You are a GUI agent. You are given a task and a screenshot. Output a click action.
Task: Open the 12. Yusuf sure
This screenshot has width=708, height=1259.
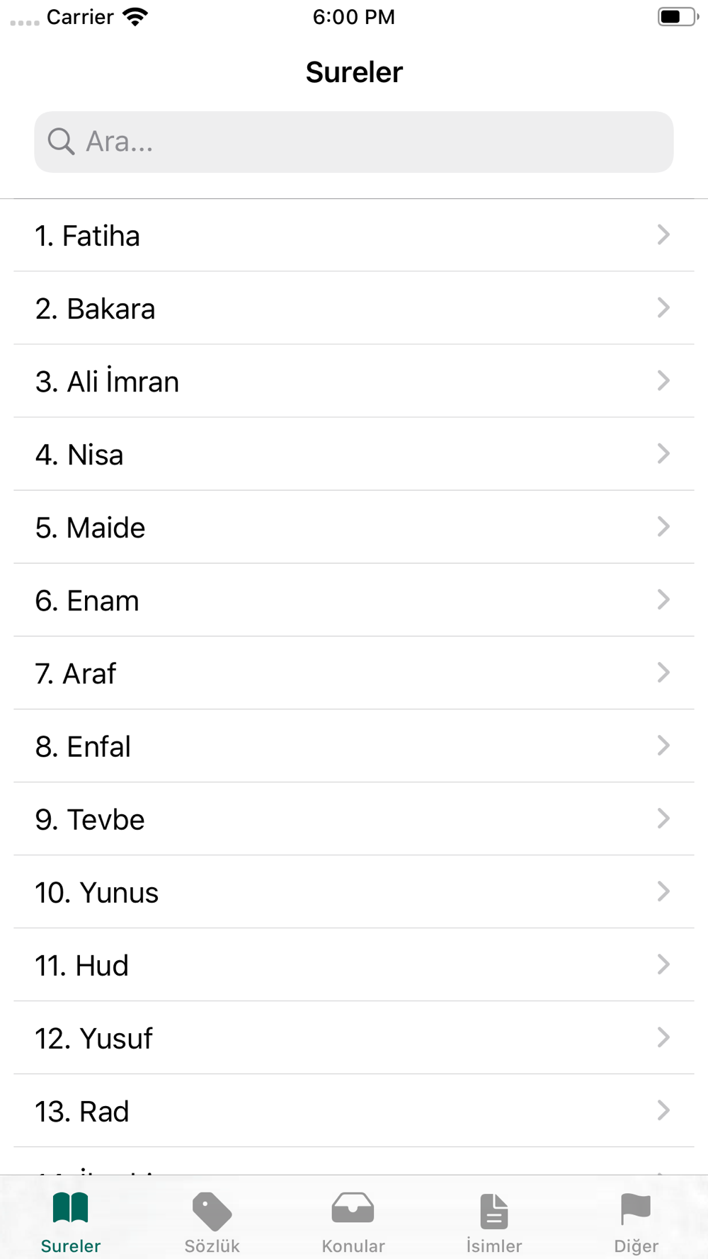coord(354,1037)
